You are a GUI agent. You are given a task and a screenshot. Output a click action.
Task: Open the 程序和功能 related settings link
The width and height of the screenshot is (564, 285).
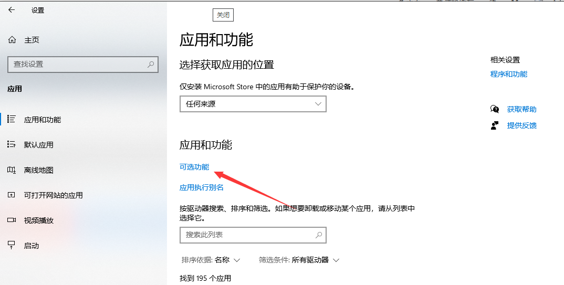tap(508, 74)
